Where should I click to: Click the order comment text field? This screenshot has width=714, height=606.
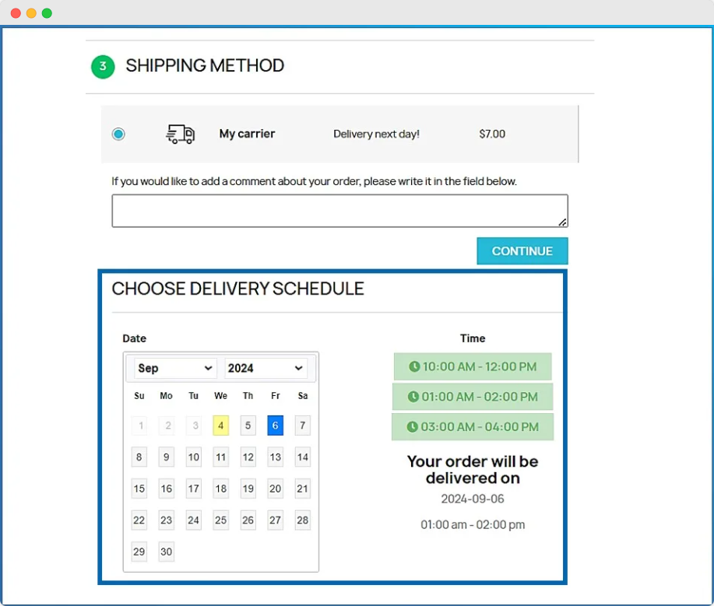tap(339, 211)
